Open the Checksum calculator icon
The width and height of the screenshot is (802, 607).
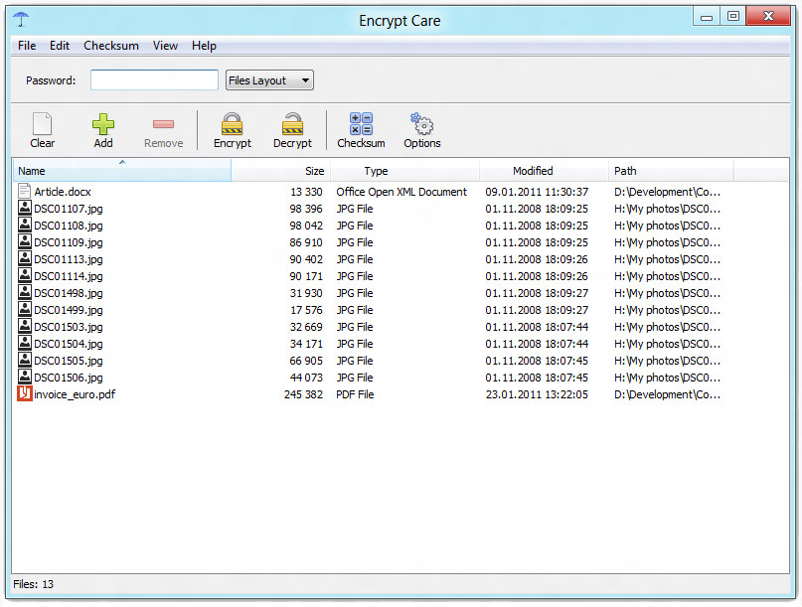361,124
